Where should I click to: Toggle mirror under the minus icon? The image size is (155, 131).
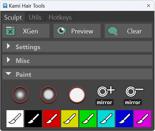click(133, 102)
